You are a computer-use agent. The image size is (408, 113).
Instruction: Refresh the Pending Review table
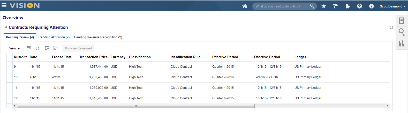37,48
